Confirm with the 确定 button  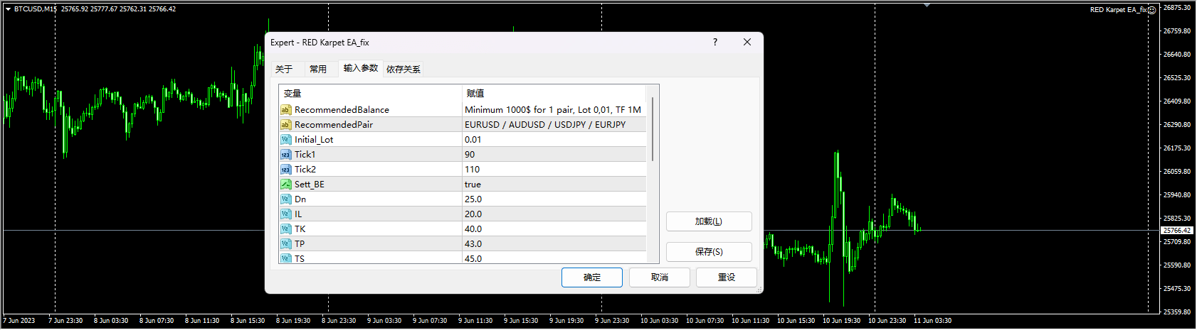(x=591, y=277)
